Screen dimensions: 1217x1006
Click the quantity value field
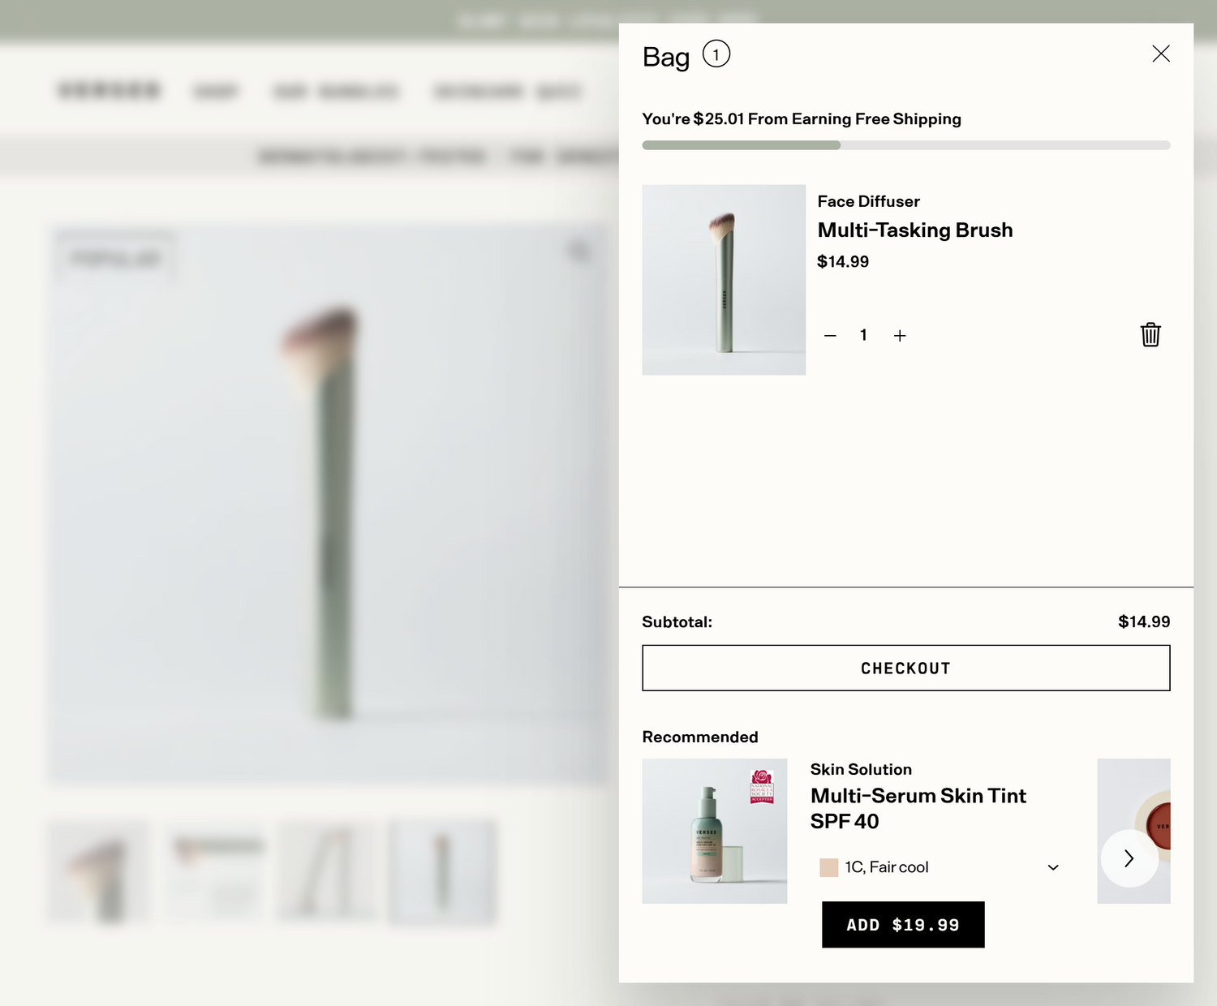point(864,335)
